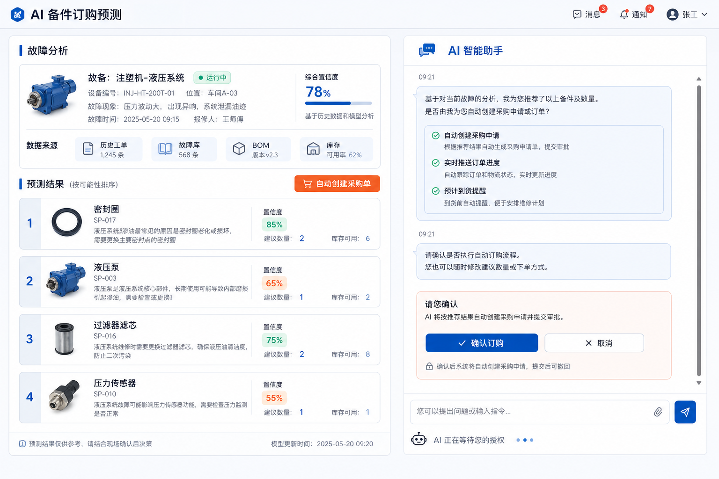Toggle the 预计到货提醒 check mark
The image size is (719, 479).
point(435,191)
